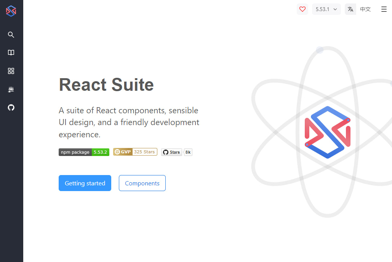Image resolution: width=392 pixels, height=262 pixels.
Task: Open the components grid icon in the sidebar
Action: pyautogui.click(x=11, y=71)
